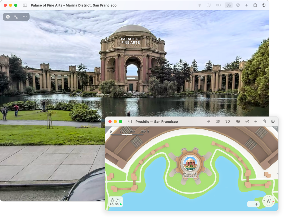Open more options on the Look Around overlay

pos(24,17)
